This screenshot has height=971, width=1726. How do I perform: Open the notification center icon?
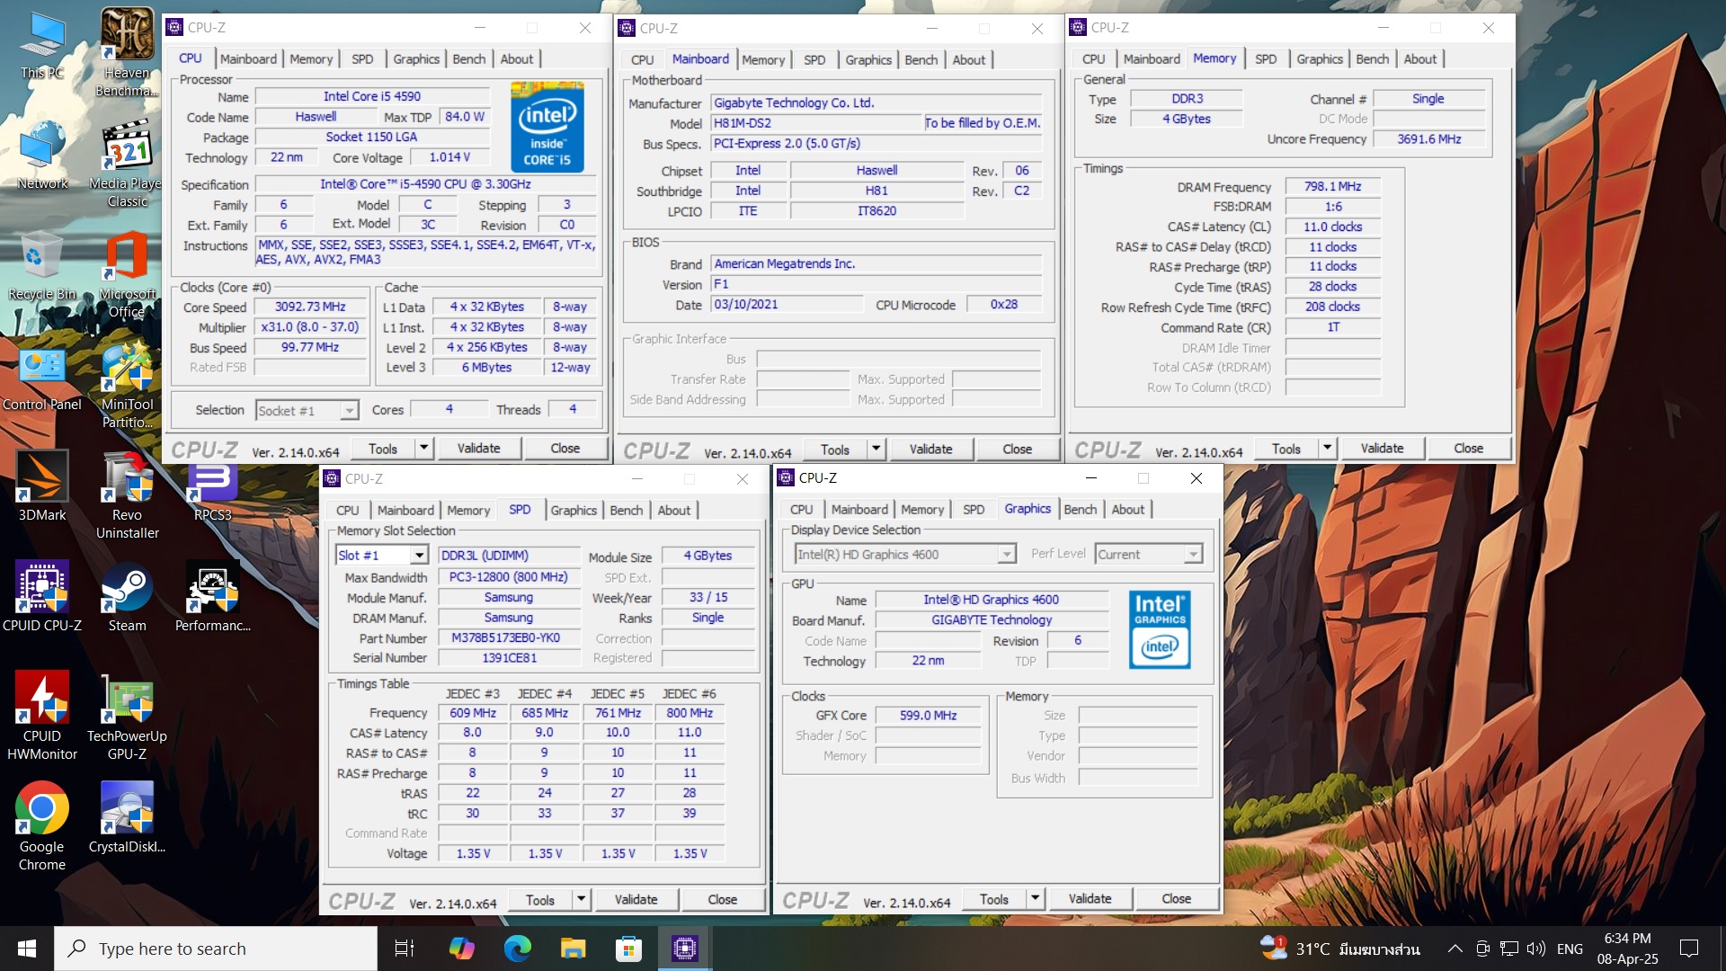tap(1689, 949)
